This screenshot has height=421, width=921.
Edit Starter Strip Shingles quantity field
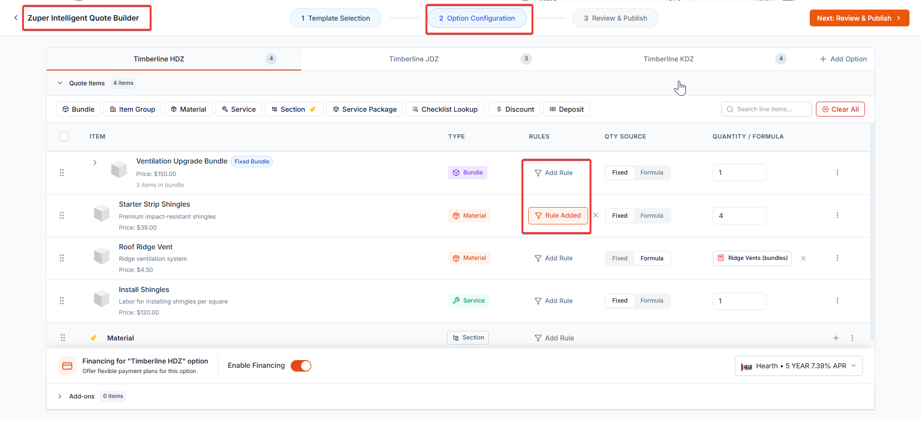pos(740,216)
